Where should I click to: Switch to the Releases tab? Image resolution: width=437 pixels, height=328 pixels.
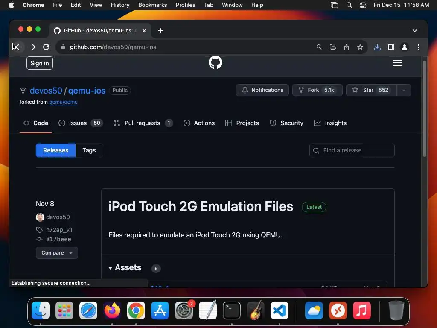tap(56, 150)
